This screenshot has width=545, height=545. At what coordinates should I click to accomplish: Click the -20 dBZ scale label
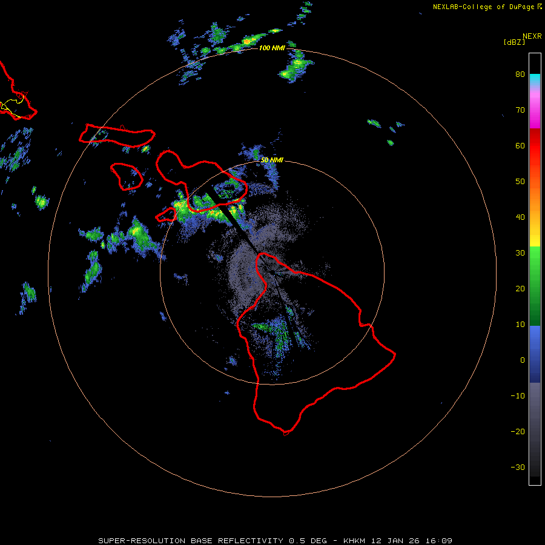pos(518,432)
